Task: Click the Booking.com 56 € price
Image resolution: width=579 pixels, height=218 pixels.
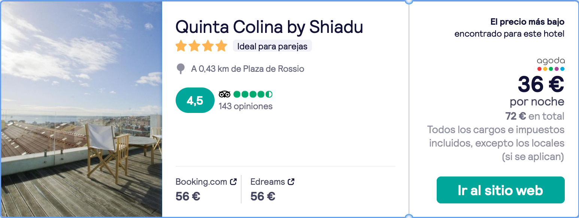Action: pos(188,196)
